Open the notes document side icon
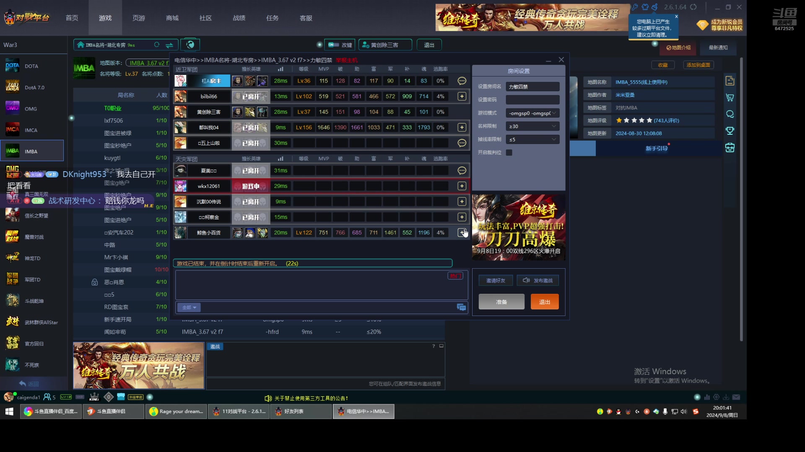Image resolution: width=805 pixels, height=452 pixels. (x=730, y=81)
